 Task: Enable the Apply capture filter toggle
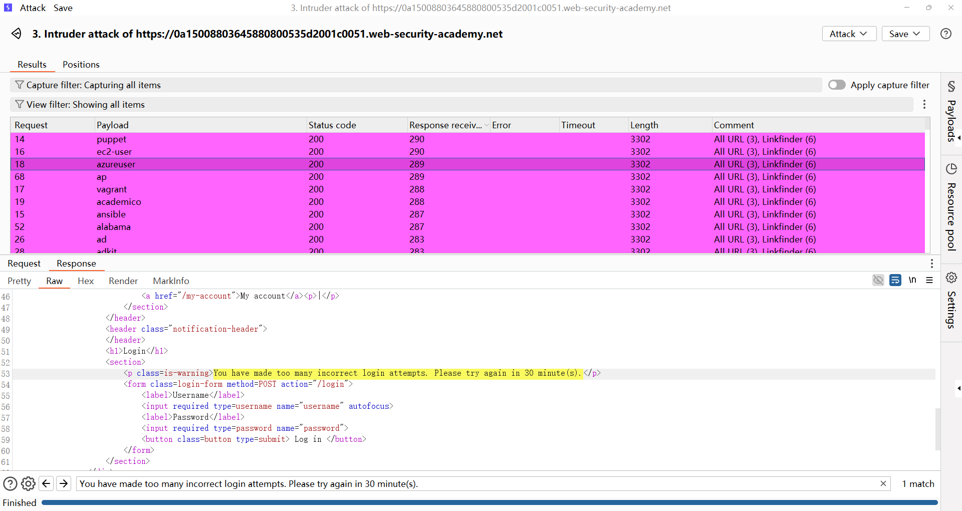pos(837,85)
